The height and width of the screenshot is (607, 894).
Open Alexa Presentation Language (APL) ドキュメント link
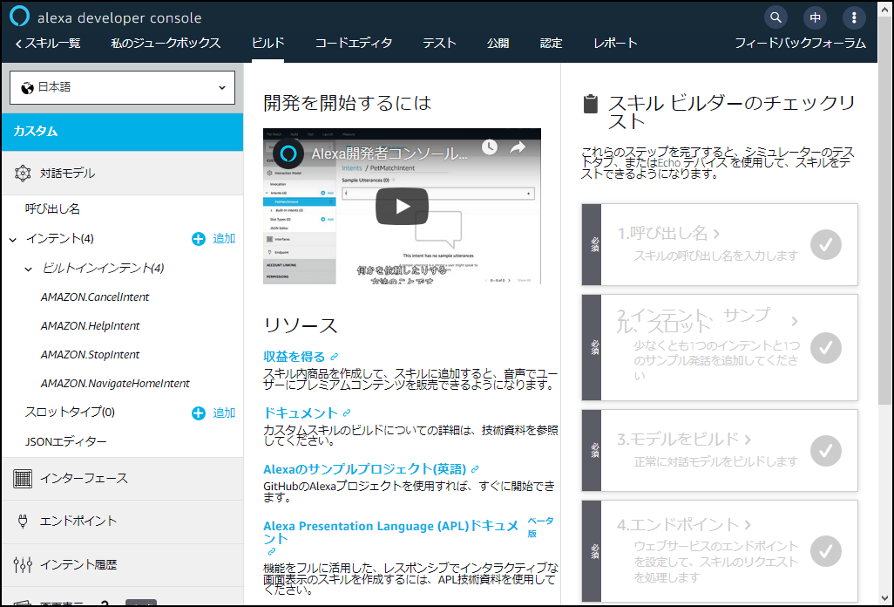point(390,532)
